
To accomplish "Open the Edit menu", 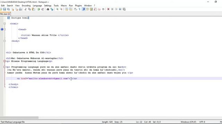I will click(3, 6).
